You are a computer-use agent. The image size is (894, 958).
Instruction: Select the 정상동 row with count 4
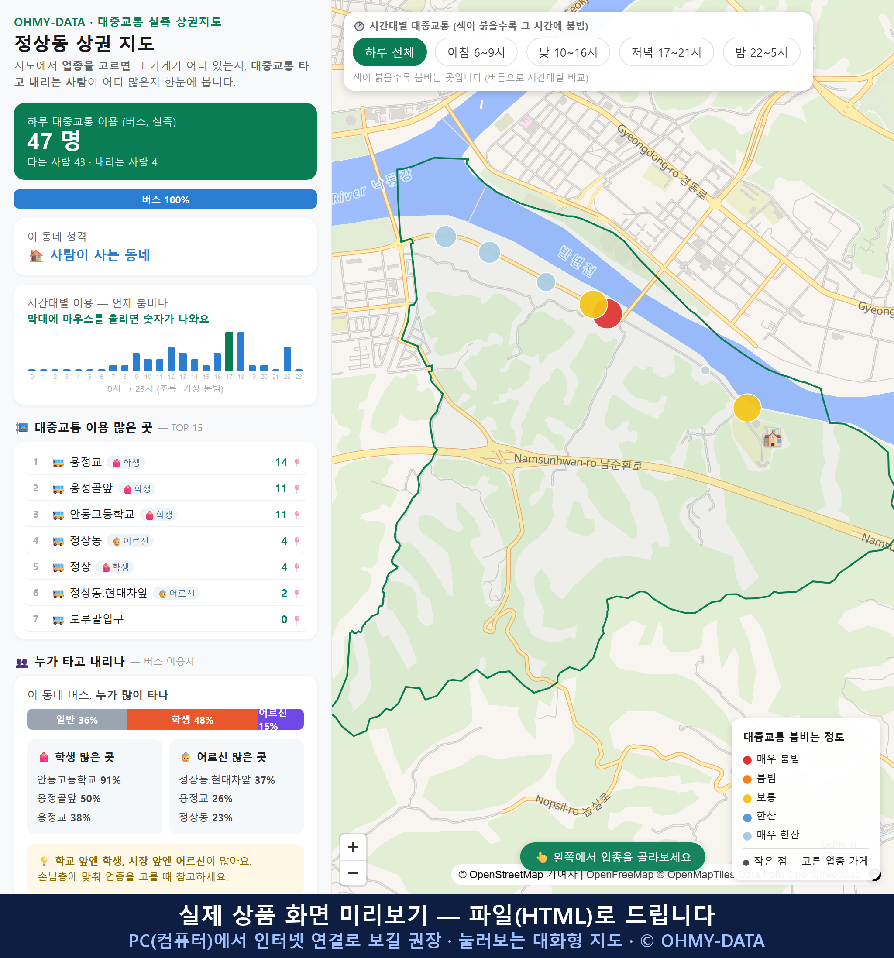[165, 541]
